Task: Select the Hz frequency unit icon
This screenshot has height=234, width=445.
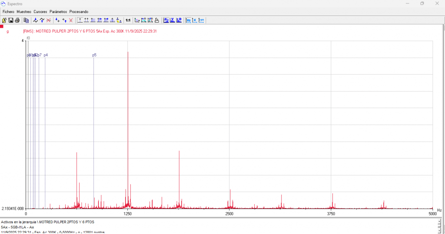Action: pyautogui.click(x=189, y=20)
